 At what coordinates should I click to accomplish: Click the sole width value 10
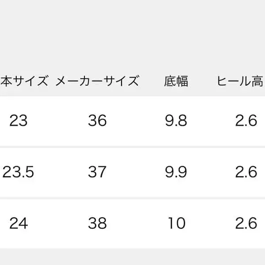tap(177, 223)
